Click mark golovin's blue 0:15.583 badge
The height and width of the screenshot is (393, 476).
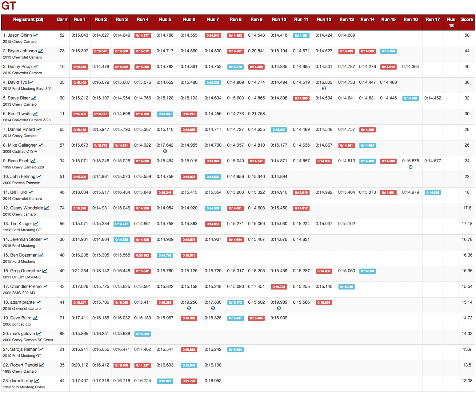coord(142,334)
